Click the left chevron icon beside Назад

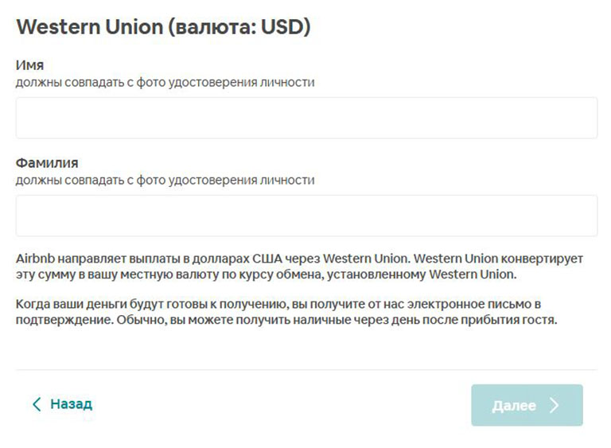click(37, 405)
